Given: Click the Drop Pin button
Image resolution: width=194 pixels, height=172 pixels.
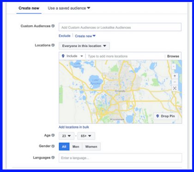Looking at the screenshot, I should click(x=166, y=116).
